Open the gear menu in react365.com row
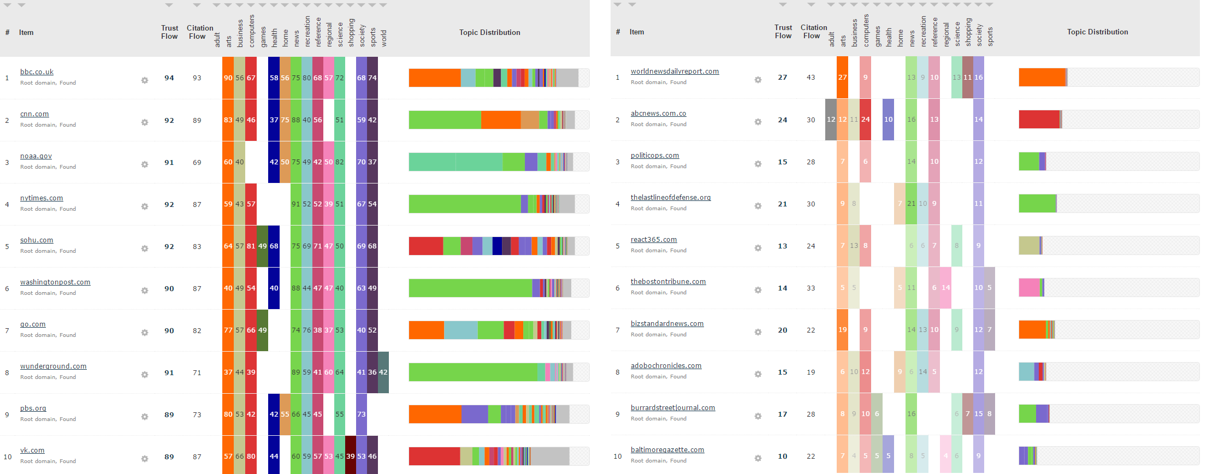This screenshot has width=1207, height=474. [758, 248]
